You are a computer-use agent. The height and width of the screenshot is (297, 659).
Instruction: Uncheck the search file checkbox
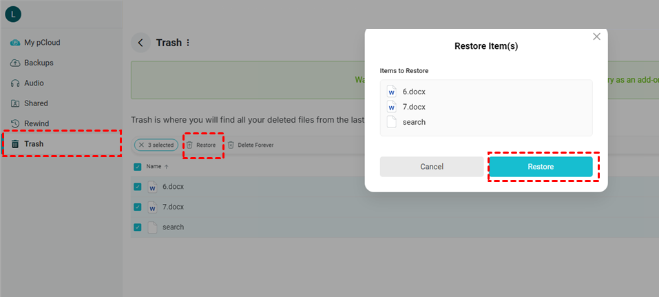click(138, 227)
